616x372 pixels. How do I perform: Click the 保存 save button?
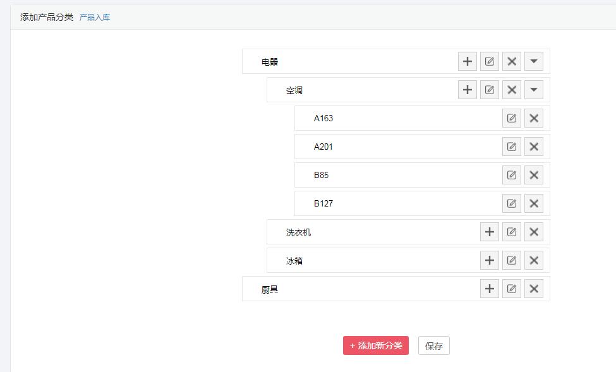433,345
